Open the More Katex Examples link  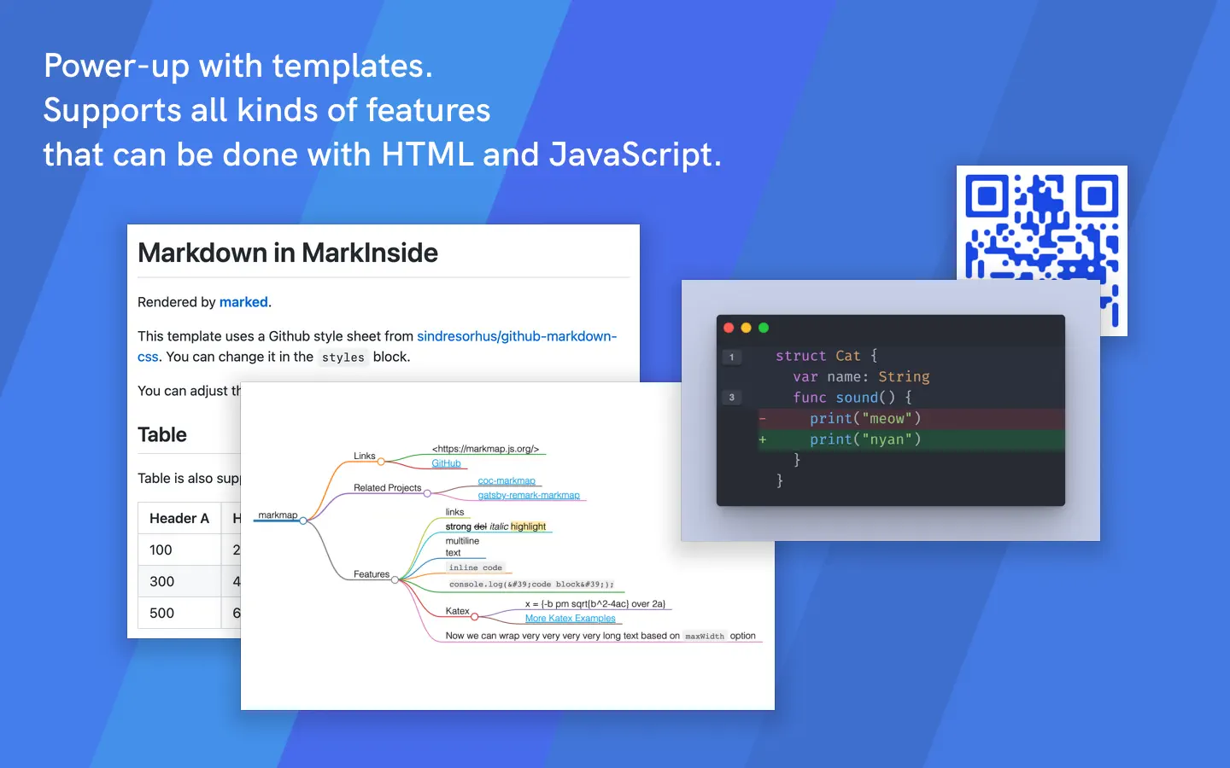570,619
